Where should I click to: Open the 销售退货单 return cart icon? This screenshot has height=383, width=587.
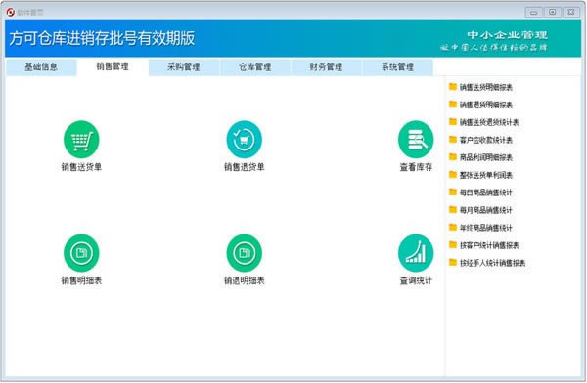tap(244, 140)
